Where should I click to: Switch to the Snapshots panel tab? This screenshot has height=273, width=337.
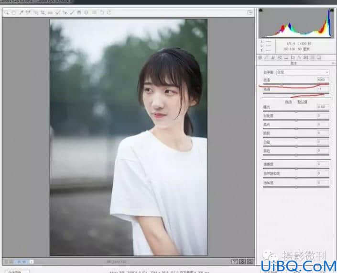point(319,57)
